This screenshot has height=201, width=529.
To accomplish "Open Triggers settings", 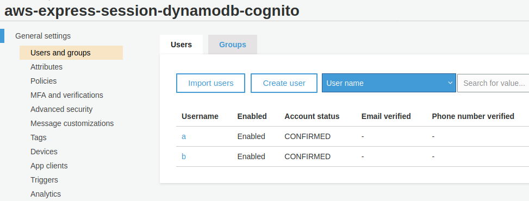I will click(44, 180).
